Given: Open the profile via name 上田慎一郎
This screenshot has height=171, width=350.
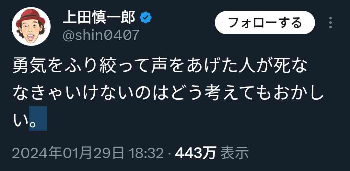Looking at the screenshot, I should 99,17.
